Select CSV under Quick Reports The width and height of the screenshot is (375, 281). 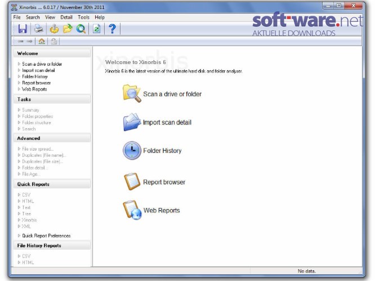[26, 195]
